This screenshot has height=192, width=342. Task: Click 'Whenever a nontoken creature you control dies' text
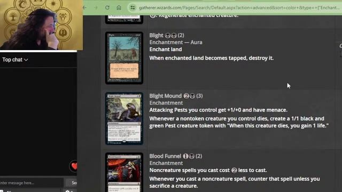(209, 118)
